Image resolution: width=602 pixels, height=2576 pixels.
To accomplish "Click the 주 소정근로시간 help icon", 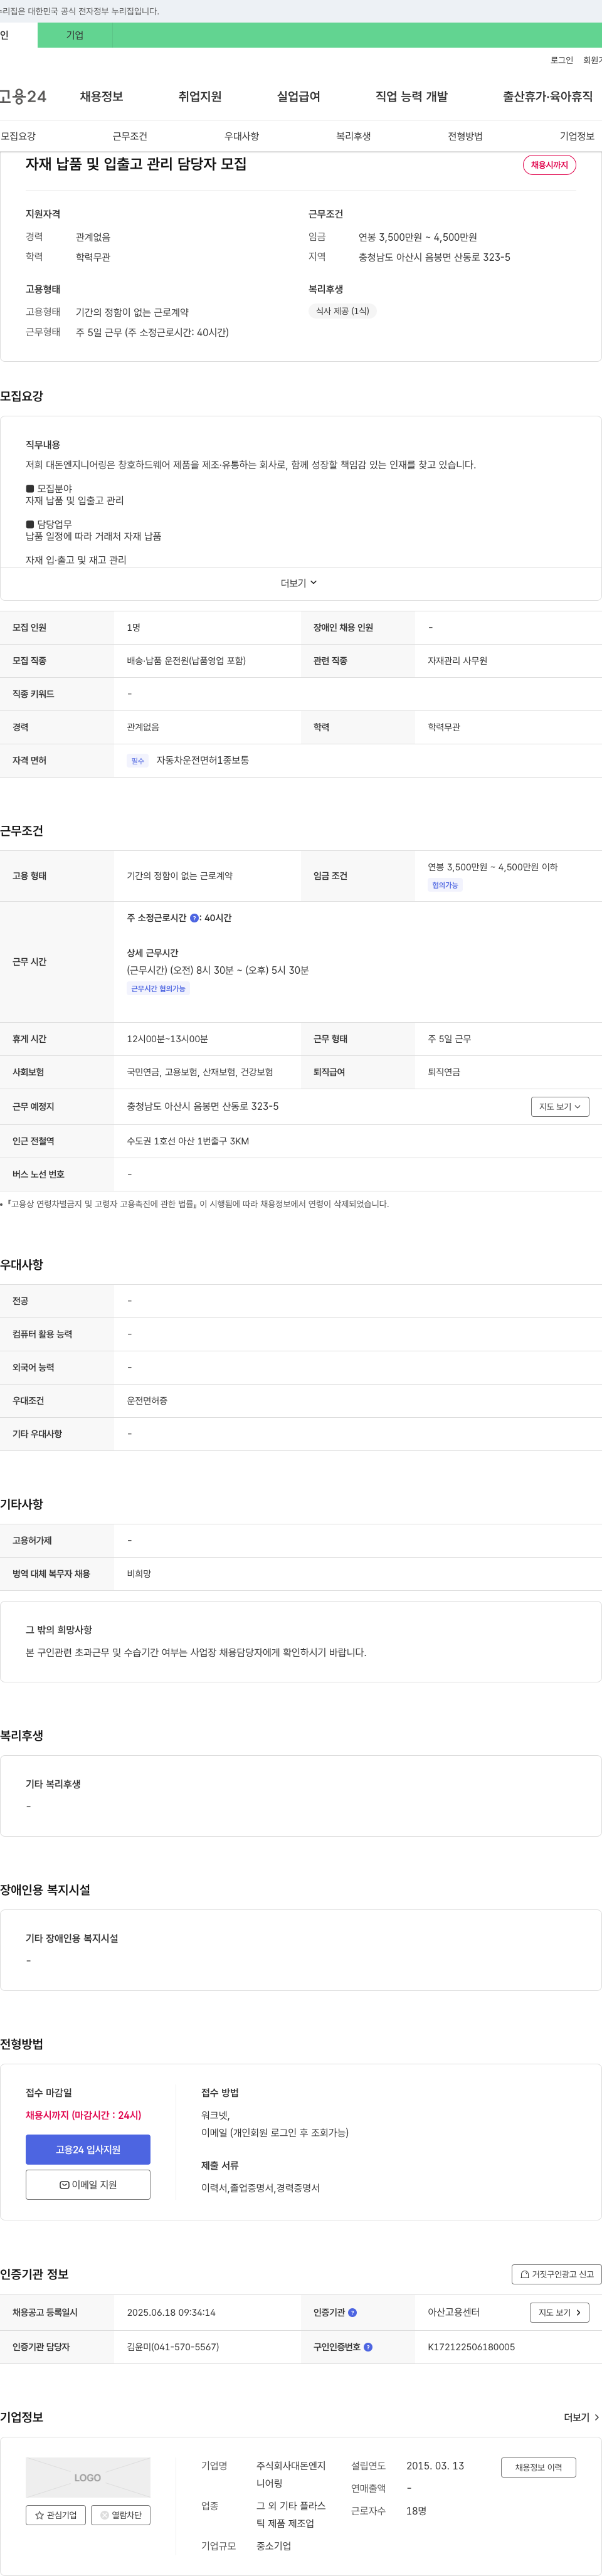I will [x=194, y=918].
